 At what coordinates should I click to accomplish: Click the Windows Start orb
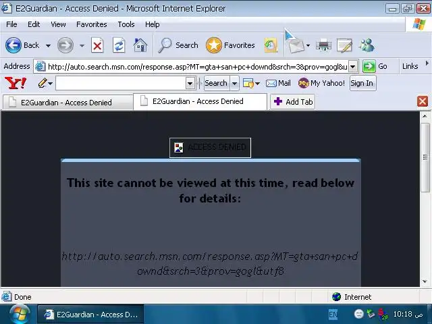20,315
